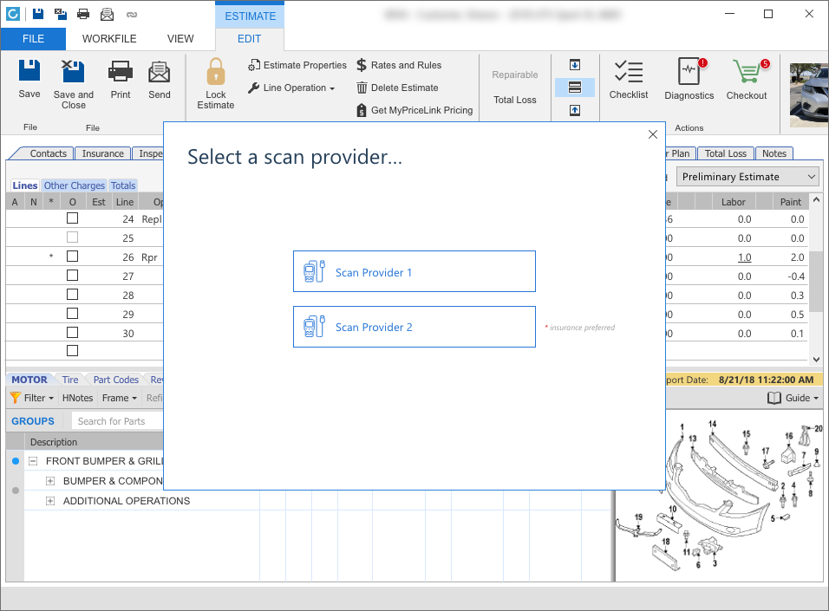This screenshot has height=611, width=829.
Task: Open the Diagnostics action
Action: 689,79
